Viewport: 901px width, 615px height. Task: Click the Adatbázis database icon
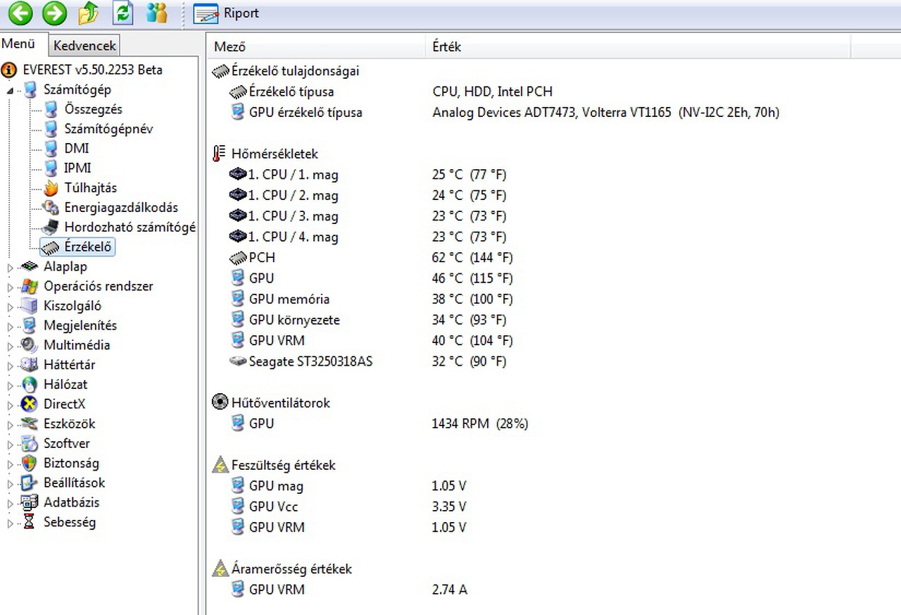(30, 503)
